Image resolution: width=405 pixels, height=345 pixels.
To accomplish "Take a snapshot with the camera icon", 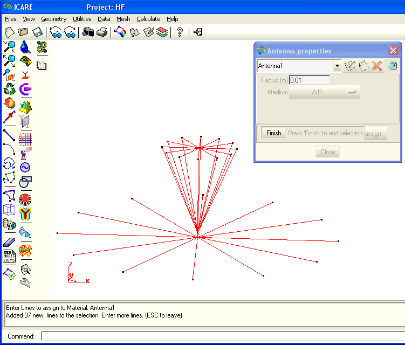I will [x=88, y=32].
